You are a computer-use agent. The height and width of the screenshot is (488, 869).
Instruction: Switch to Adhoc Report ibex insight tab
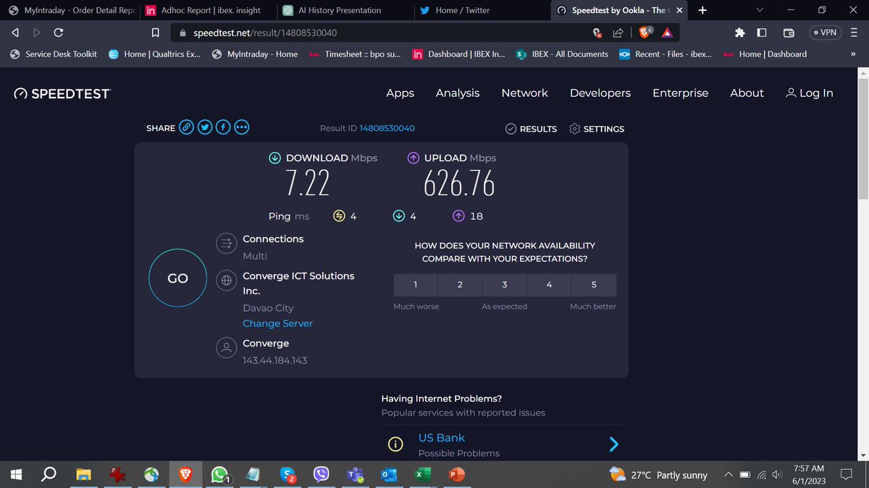[207, 10]
